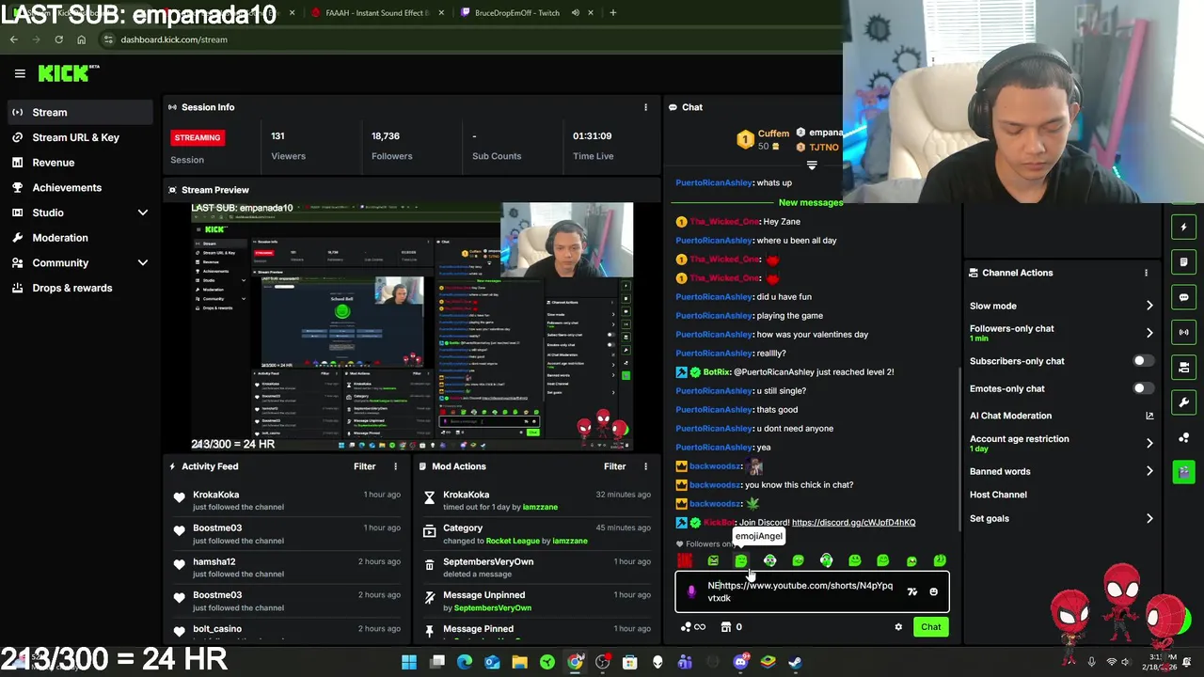The height and width of the screenshot is (677, 1204).
Task: Open OBS Studio from the taskbar
Action: pos(602,663)
